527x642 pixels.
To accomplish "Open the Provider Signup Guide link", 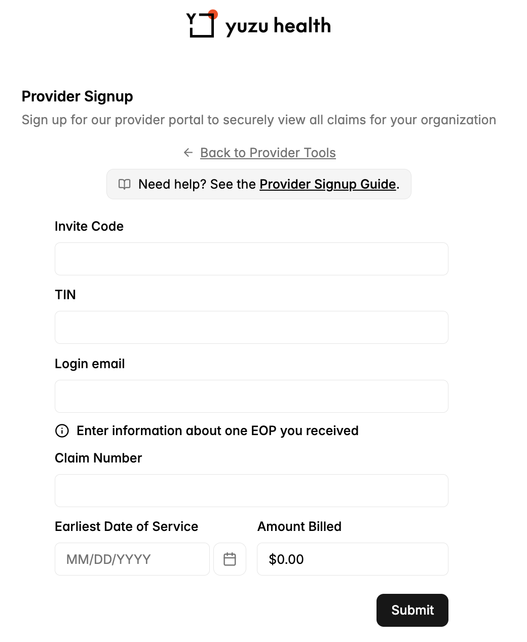I will tap(328, 184).
